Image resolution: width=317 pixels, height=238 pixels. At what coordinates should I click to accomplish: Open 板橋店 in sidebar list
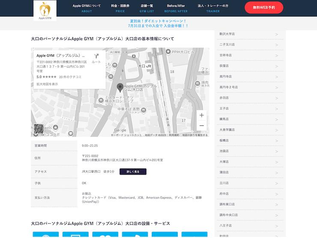(250, 140)
